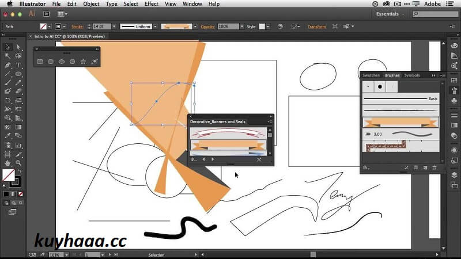
Task: Select the Paintbrush tool
Action: coord(7,82)
